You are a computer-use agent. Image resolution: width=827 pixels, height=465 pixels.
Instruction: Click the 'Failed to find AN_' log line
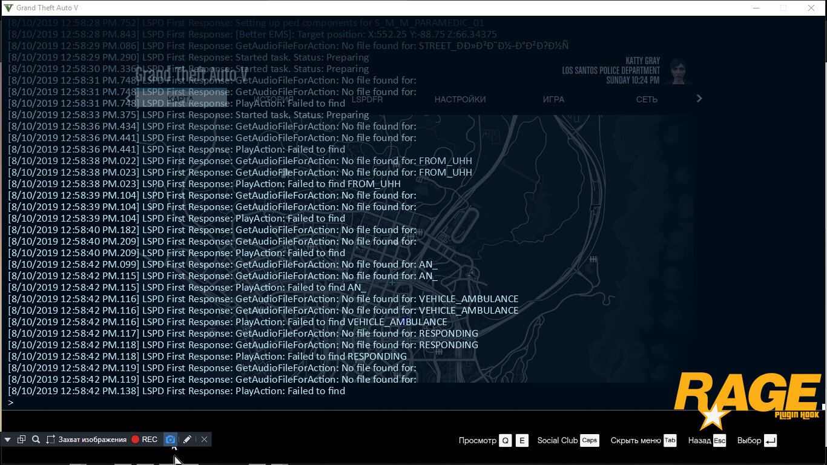pyautogui.click(x=187, y=288)
